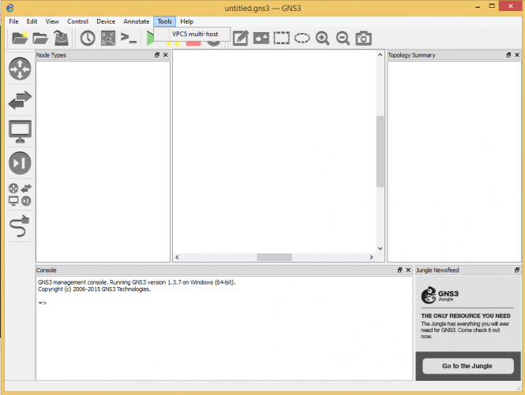
Task: Click the Add a note icon
Action: (241, 38)
